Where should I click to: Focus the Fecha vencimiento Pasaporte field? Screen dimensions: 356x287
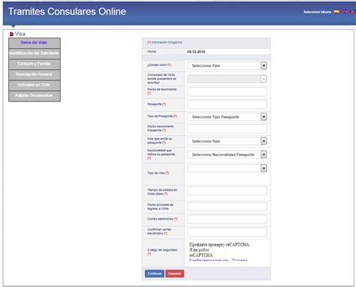(227, 129)
